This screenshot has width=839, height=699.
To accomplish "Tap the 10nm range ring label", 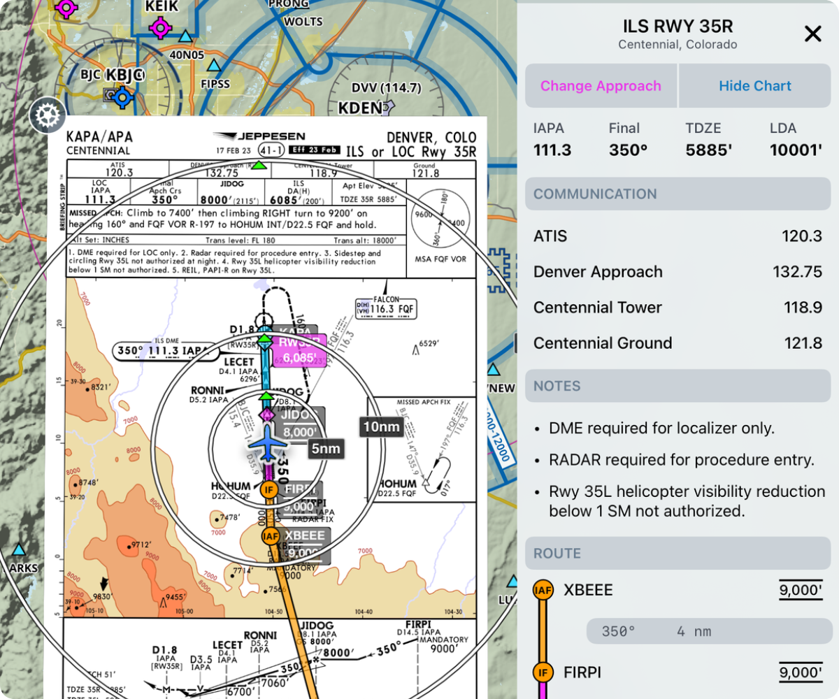I will pyautogui.click(x=380, y=426).
